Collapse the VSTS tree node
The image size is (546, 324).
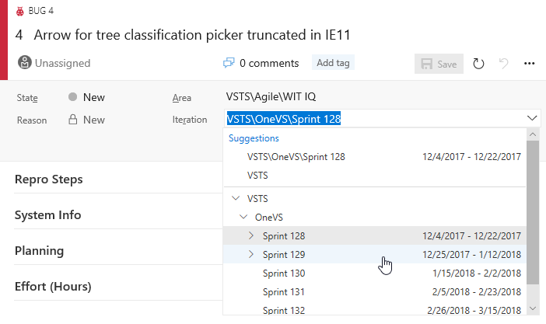236,198
